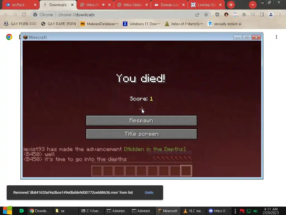Open the Extensions puzzle piece menu
The height and width of the screenshot is (215, 286).
244,15
